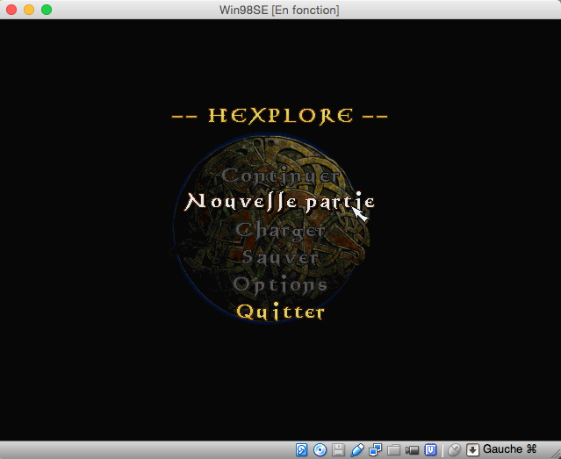Click the video capture camera icon

(x=412, y=449)
